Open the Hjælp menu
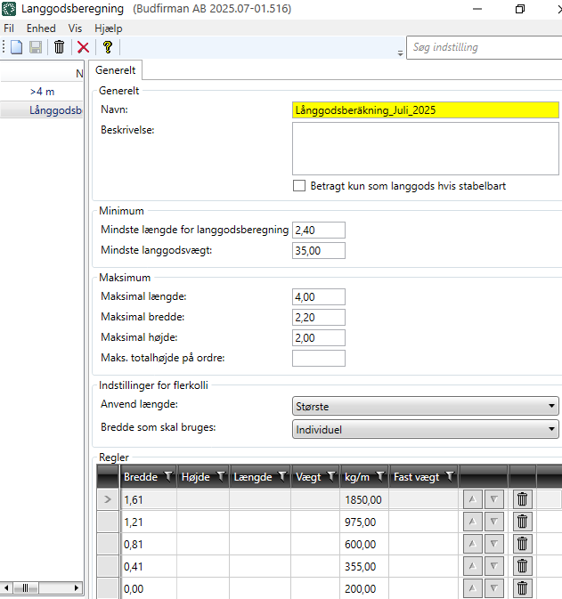Viewport: 562px width, 599px height. coord(108,28)
